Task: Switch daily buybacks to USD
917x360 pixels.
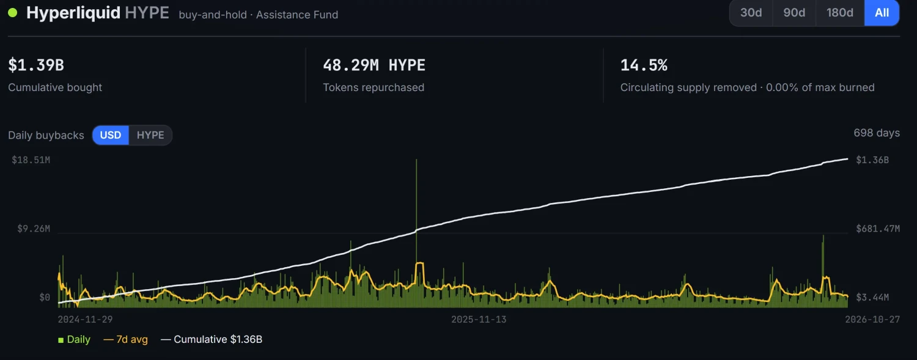Action: (111, 135)
